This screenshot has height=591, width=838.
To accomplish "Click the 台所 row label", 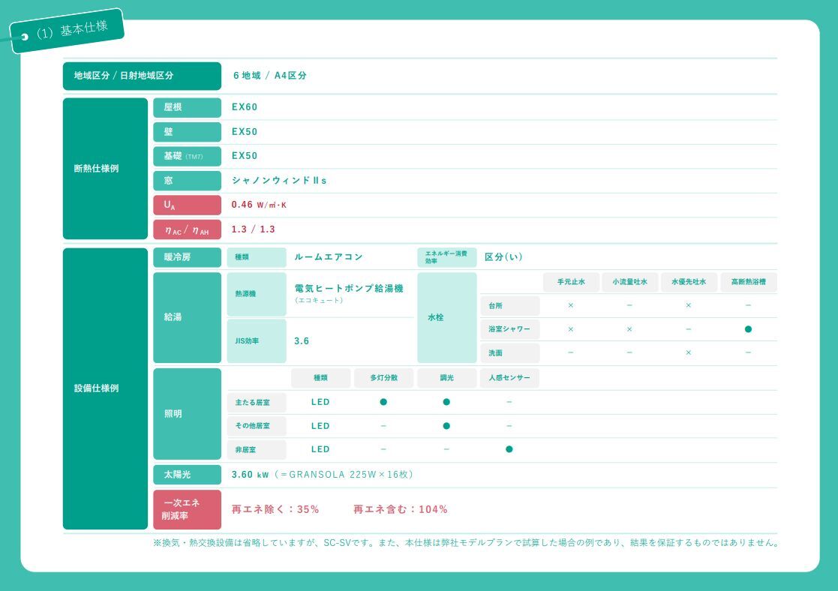I will (510, 306).
